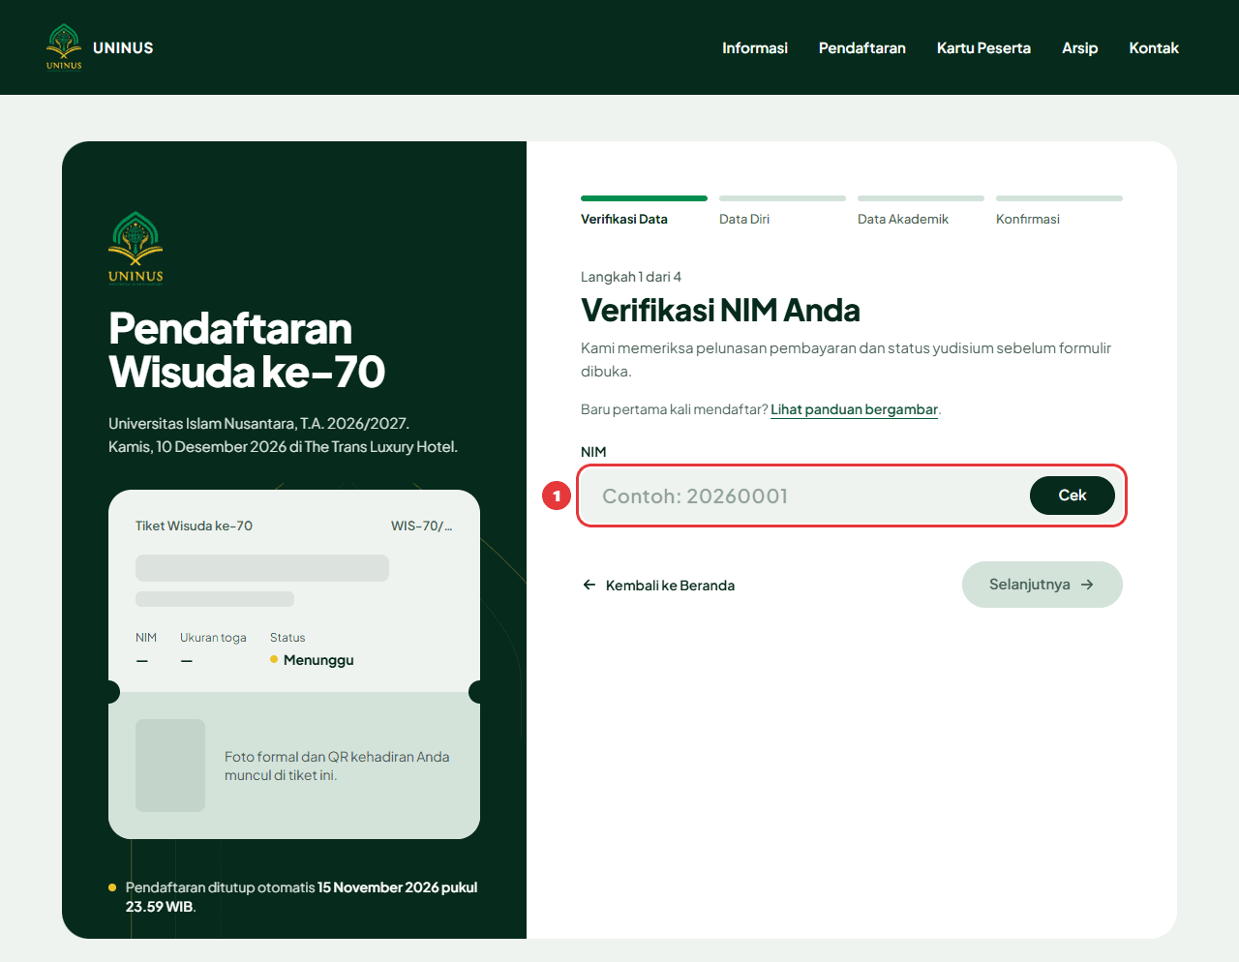Screen dimensions: 1239x962
Task: Select the Data Diri step
Action: coord(782,212)
